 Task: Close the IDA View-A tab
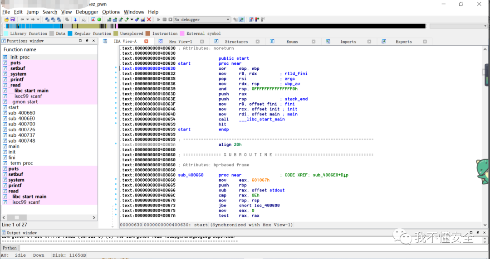click(x=146, y=41)
